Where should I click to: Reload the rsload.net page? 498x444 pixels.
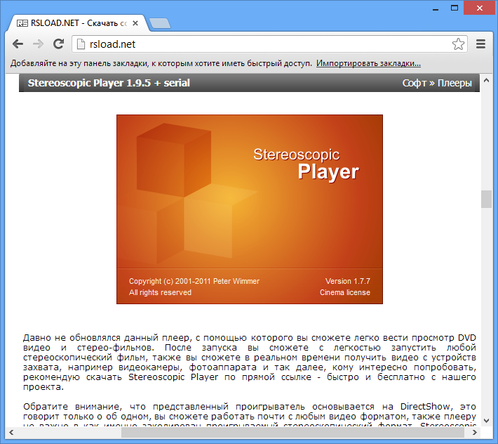pos(58,44)
